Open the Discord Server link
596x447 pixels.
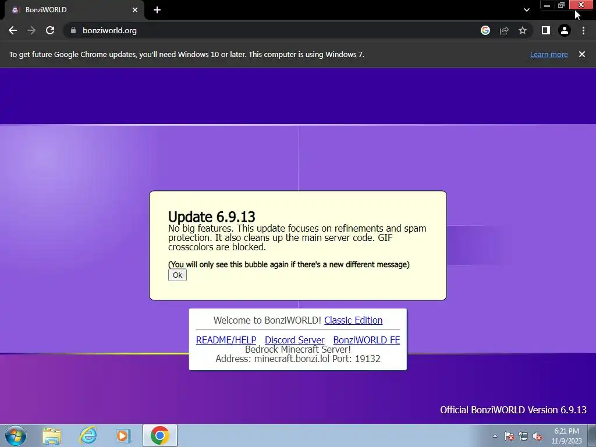295,340
